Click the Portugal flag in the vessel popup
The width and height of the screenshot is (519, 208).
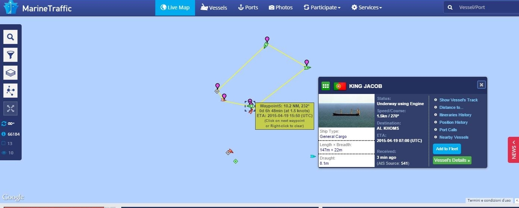click(340, 86)
